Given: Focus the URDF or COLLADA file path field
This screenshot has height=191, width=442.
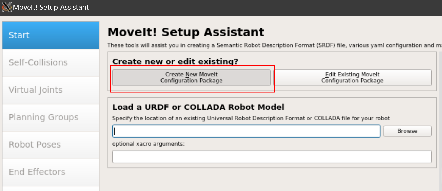Looking at the screenshot, I should [x=246, y=131].
